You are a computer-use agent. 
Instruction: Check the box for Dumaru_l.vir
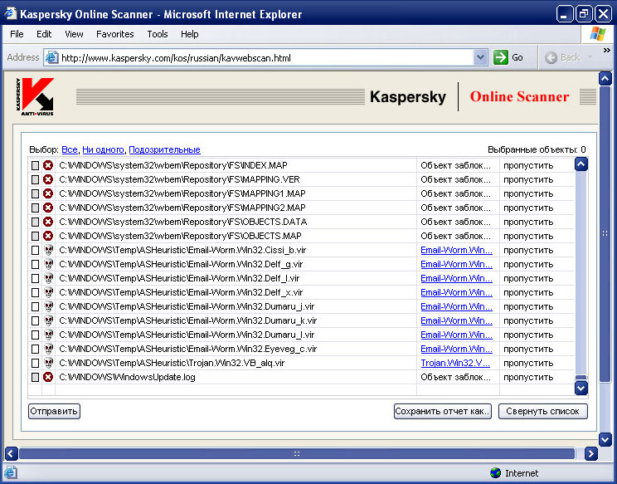tap(35, 335)
